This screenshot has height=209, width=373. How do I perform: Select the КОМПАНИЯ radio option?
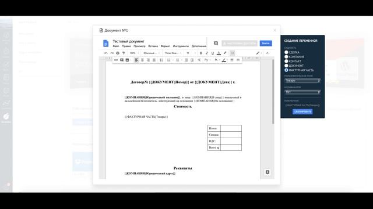point(286,57)
